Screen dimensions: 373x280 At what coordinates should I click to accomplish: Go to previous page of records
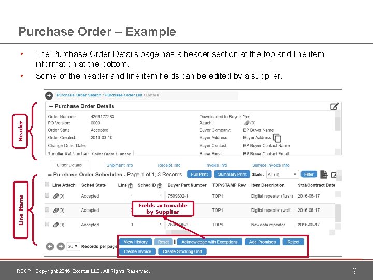(x=50, y=246)
